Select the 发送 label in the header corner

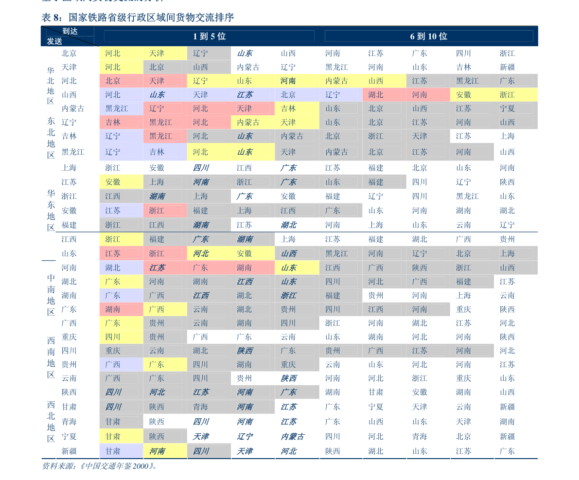coord(54,41)
